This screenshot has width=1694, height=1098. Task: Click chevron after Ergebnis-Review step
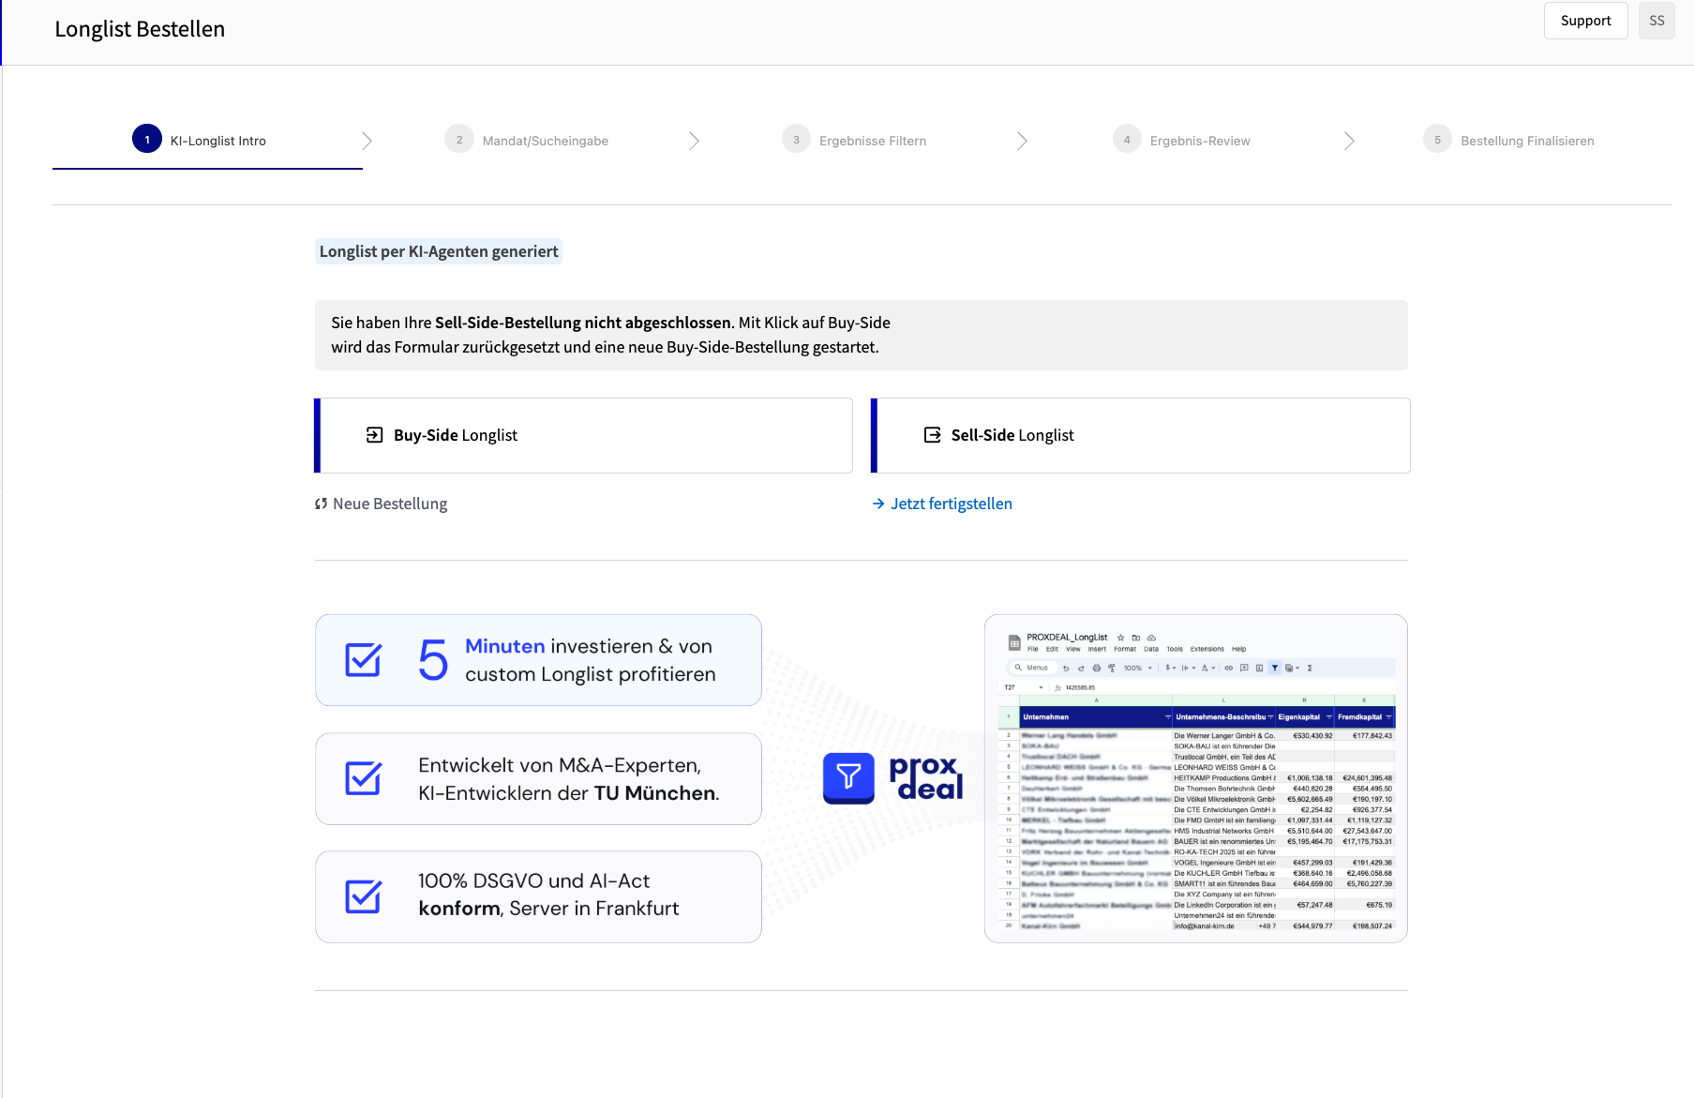tap(1348, 141)
